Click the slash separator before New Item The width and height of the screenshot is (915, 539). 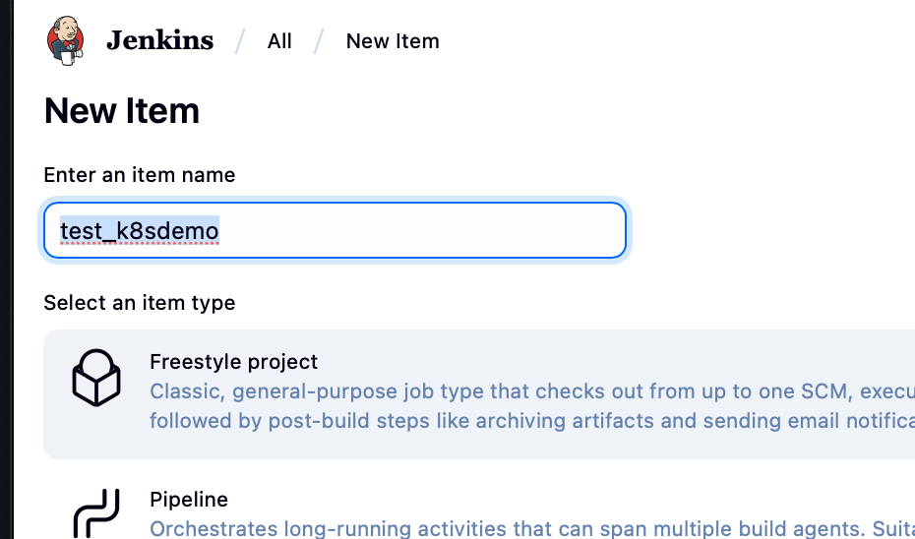click(319, 41)
